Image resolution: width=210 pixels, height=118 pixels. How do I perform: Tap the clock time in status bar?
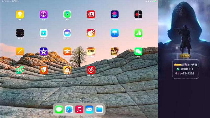point(5,1)
